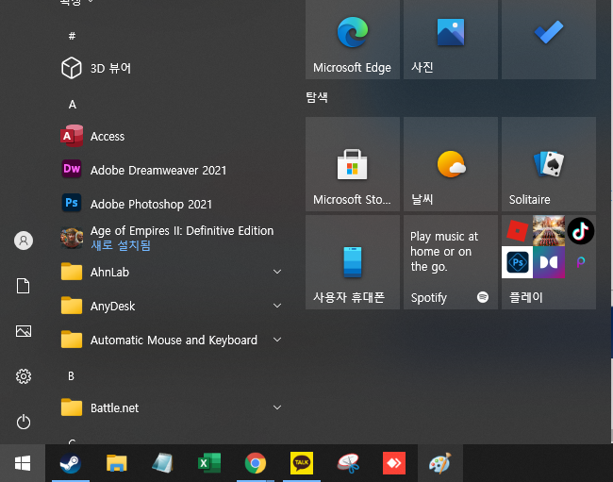Open the notepad app in taskbar
This screenshot has height=482, width=613.
pos(162,463)
